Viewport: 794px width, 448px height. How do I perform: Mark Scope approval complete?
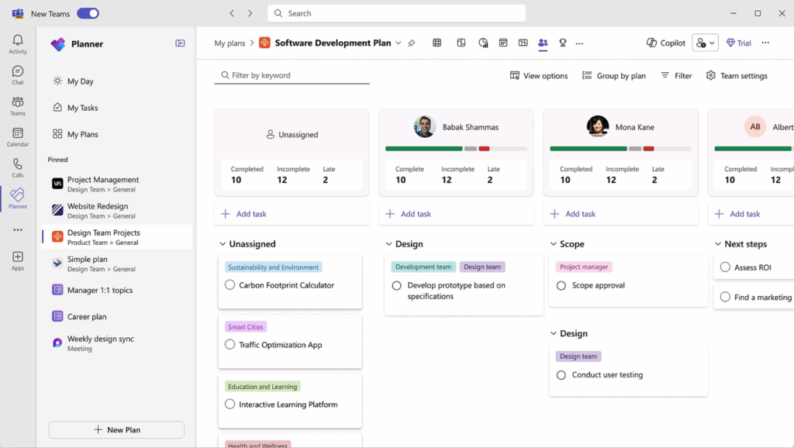(561, 285)
